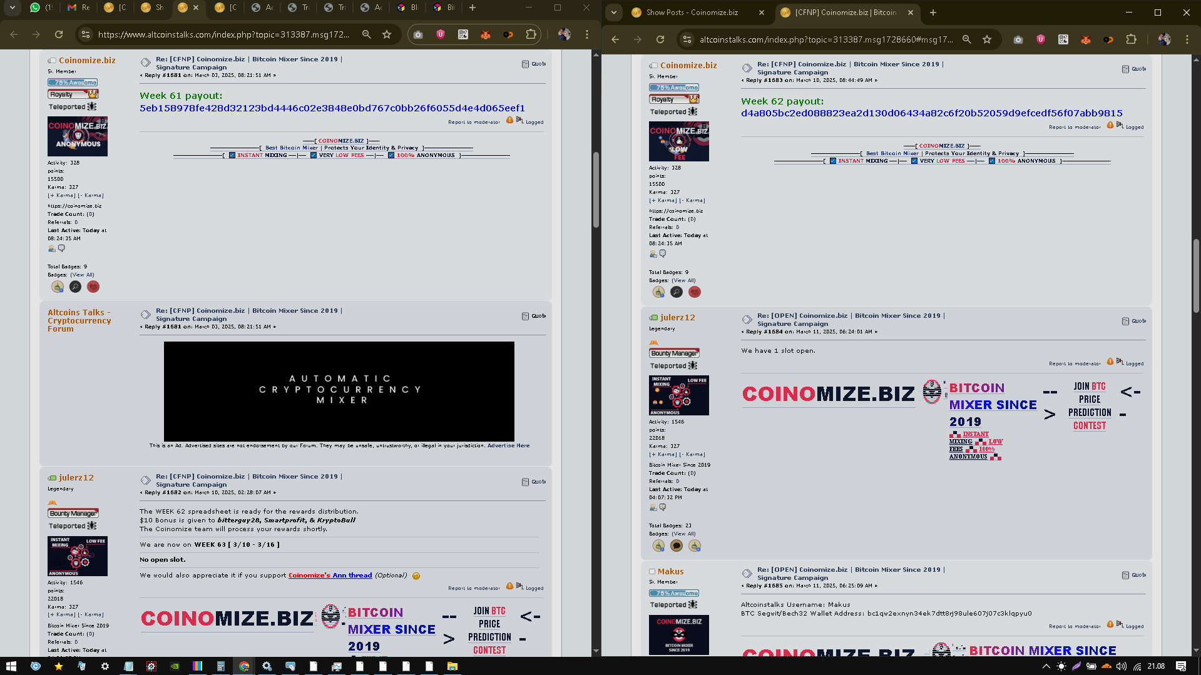Screen dimensions: 1201x675
Task: Click 'View All' badges under Coinomize.biz in left window
Action: 82,275
